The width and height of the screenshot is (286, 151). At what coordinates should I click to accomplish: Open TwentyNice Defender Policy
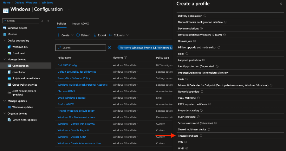point(74,78)
